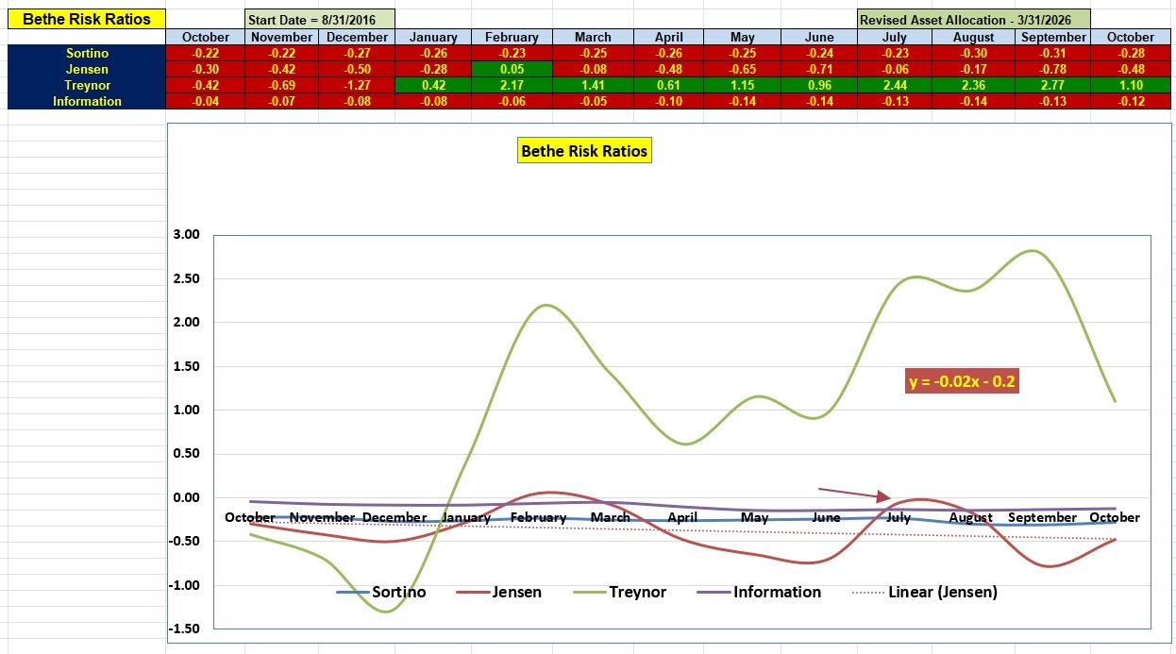The width and height of the screenshot is (1176, 654).
Task: Click Jensen's May value -0.65
Action: coord(743,69)
